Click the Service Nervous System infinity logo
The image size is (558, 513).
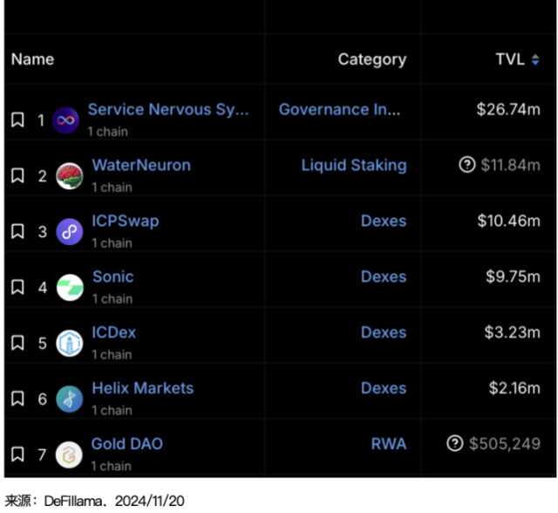(x=66, y=120)
